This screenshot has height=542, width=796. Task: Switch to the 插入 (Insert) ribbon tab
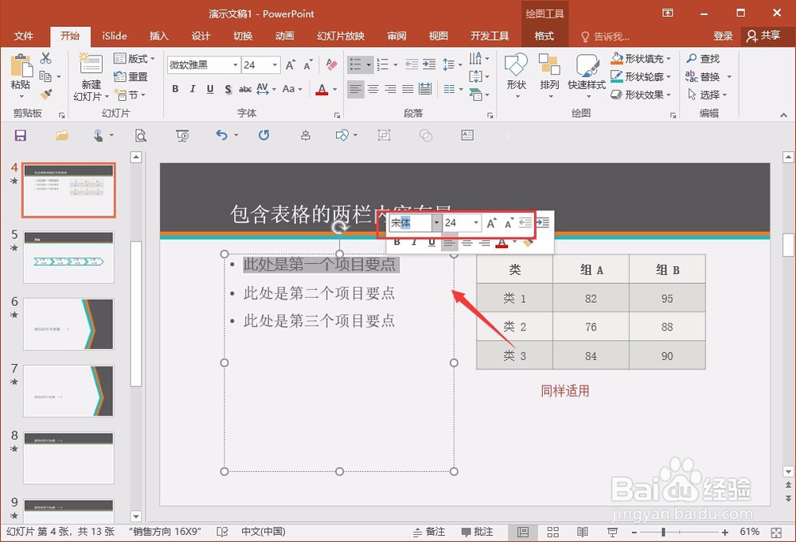[158, 36]
